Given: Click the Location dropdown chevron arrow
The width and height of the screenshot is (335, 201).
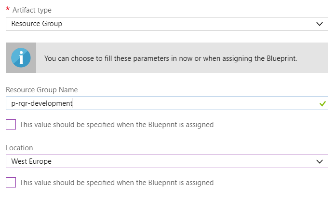Looking at the screenshot, I should click(319, 161).
